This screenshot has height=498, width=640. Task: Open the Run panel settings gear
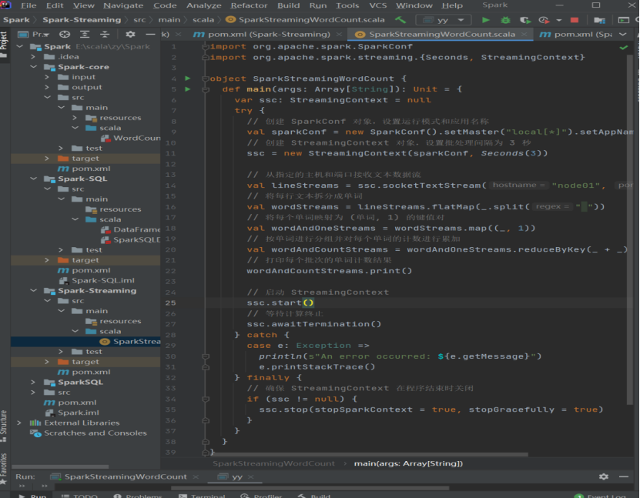[604, 476]
